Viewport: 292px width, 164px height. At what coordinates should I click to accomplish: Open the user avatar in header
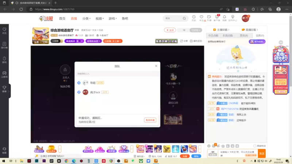(x=245, y=19)
